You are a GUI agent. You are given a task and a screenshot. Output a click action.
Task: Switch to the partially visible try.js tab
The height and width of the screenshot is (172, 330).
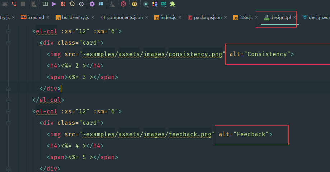(x=5, y=18)
